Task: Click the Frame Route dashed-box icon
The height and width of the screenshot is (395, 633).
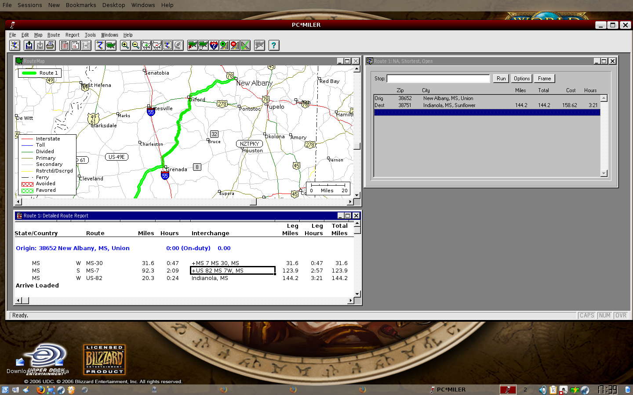Action: pos(167,45)
